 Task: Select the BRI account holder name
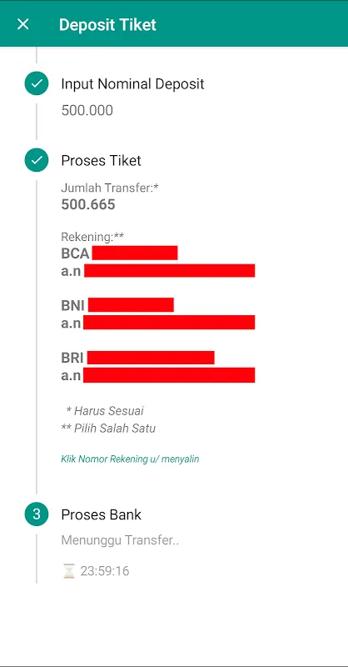[169, 375]
